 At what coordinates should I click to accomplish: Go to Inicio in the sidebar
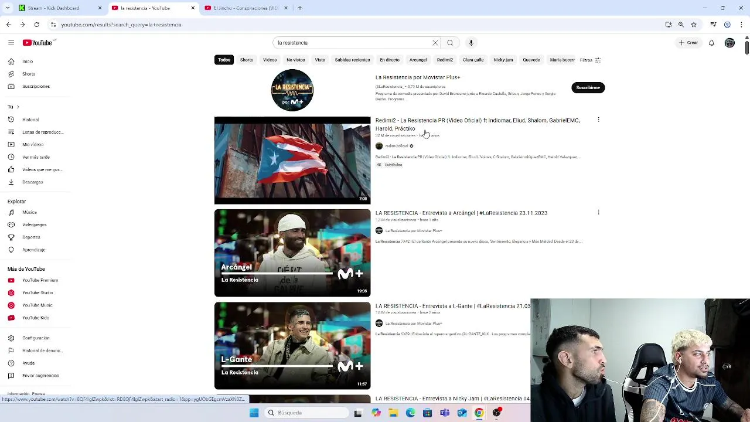(28, 62)
